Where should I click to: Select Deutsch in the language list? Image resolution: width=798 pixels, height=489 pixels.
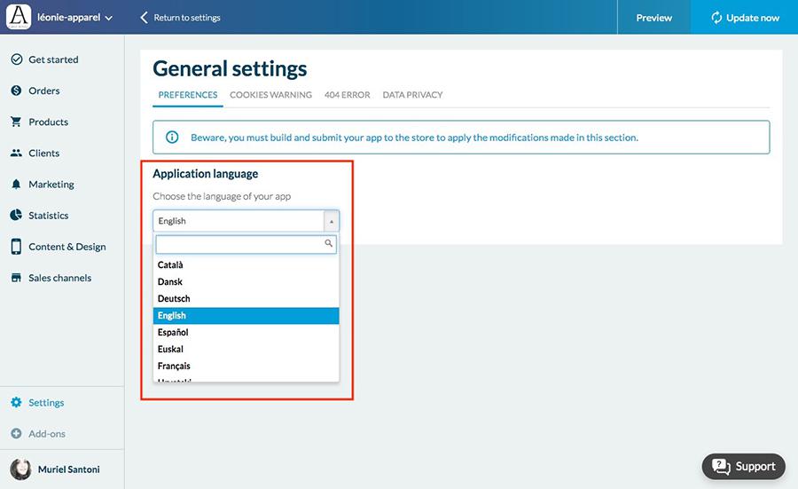click(174, 298)
